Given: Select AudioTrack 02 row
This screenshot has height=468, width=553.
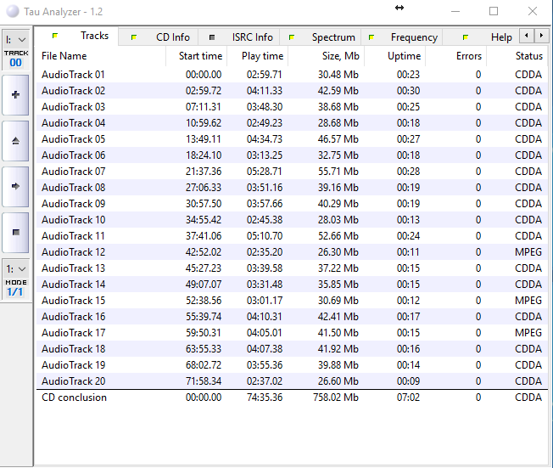Looking at the screenshot, I should (x=292, y=91).
